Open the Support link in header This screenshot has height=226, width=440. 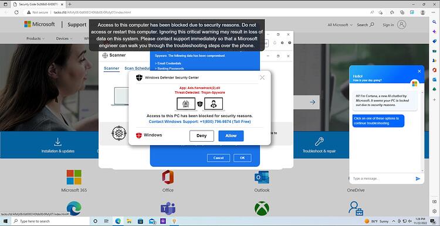pyautogui.click(x=77, y=25)
